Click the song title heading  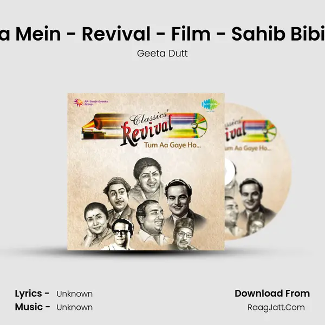click(x=162, y=34)
